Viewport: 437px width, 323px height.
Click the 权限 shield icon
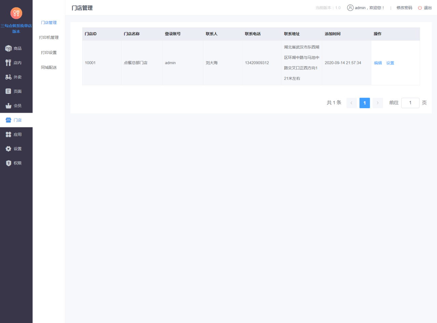(9, 163)
